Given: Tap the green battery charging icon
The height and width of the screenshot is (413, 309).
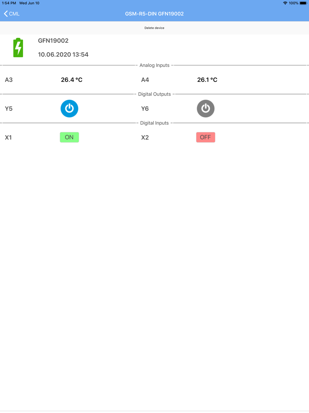Looking at the screenshot, I should click(18, 47).
